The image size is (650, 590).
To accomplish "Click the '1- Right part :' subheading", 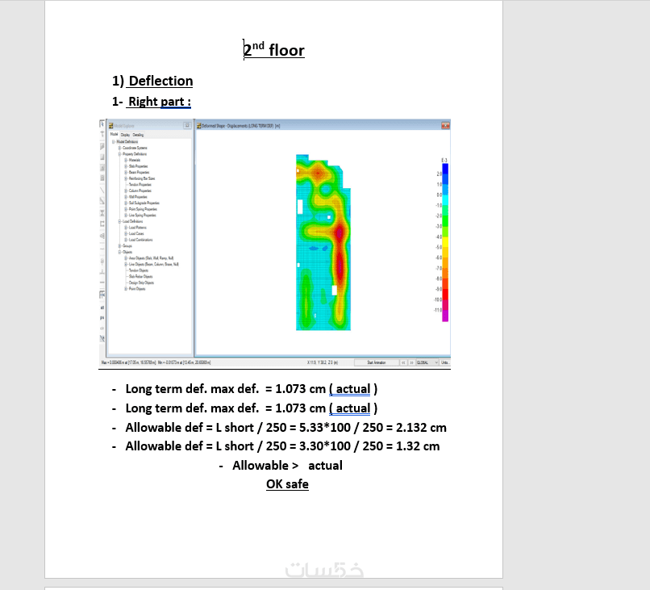I will (152, 102).
